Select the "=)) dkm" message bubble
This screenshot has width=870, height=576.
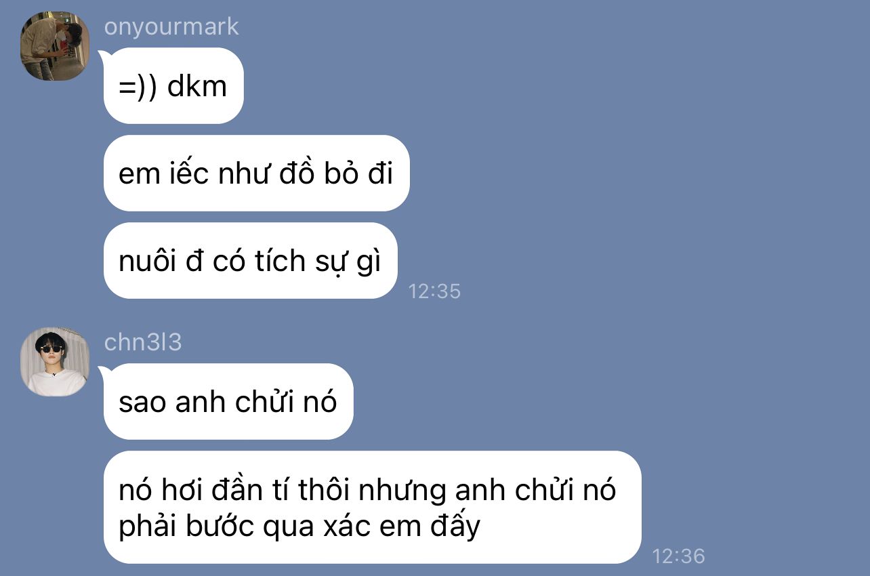coord(173,86)
